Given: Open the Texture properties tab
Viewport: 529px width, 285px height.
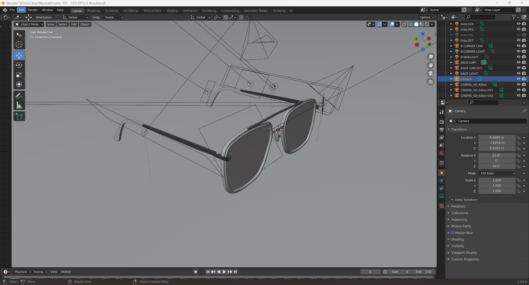Looking at the screenshot, I should pyautogui.click(x=442, y=206).
